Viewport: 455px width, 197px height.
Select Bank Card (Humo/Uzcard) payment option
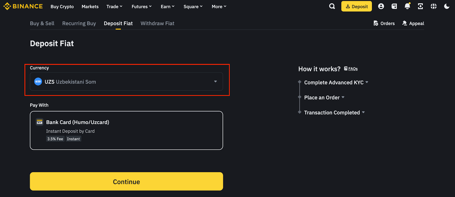(x=126, y=130)
